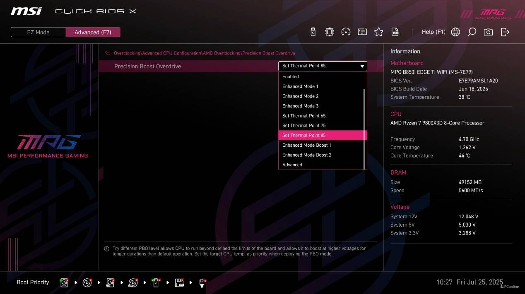
Task: Open the hardware profile card icon
Action: 362,32
